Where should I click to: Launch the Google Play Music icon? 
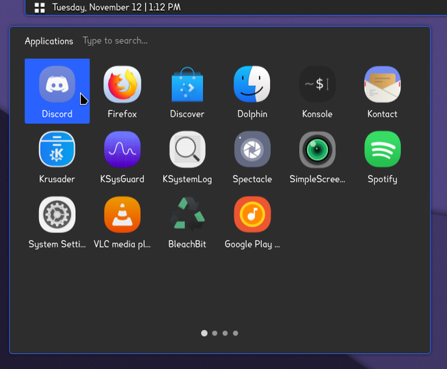(252, 215)
